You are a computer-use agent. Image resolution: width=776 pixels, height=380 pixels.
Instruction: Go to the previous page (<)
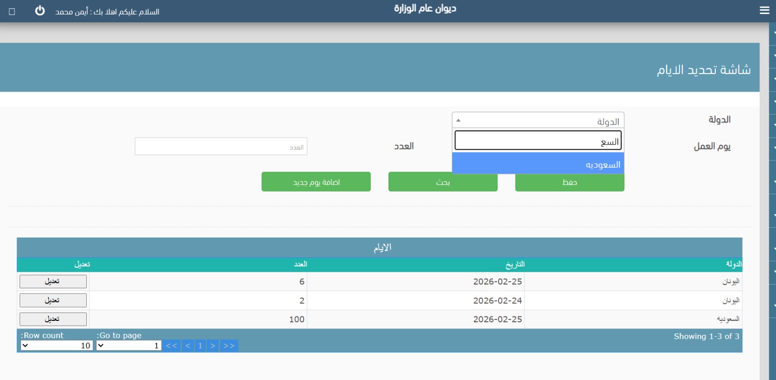coord(188,346)
